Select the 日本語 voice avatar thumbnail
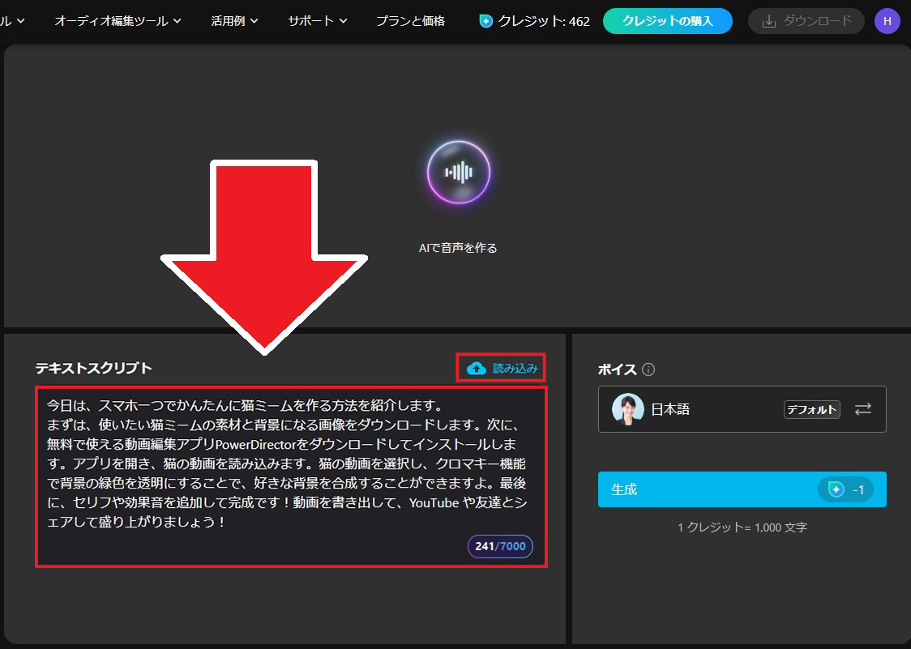Viewport: 911px width, 649px height. pyautogui.click(x=628, y=409)
